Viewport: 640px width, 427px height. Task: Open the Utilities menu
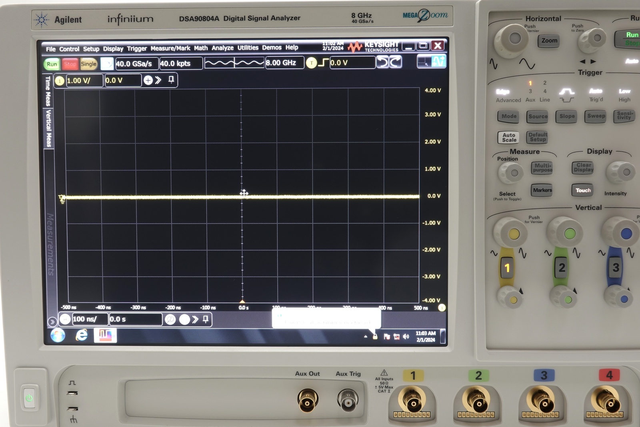(248, 48)
